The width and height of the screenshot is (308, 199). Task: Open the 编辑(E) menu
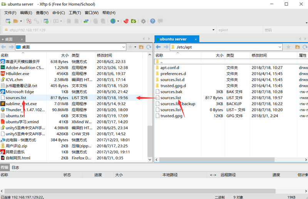pyautogui.click(x=26, y=13)
